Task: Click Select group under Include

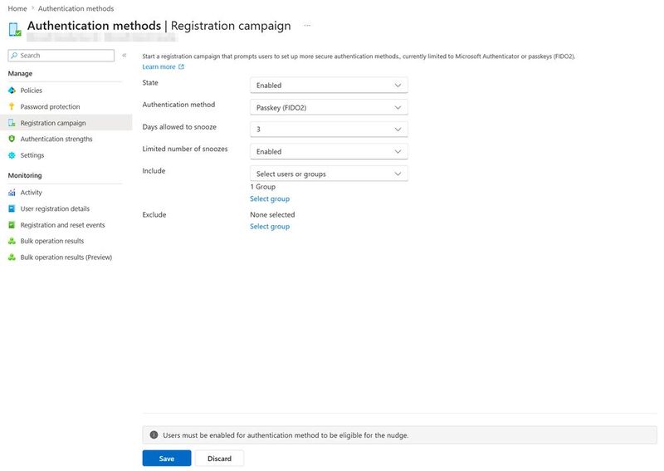Action: click(270, 199)
